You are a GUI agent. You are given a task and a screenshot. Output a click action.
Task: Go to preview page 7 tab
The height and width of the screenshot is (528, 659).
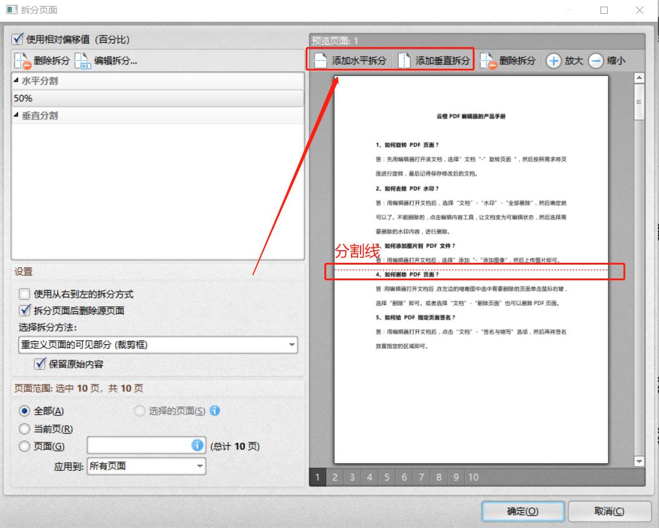click(x=421, y=477)
